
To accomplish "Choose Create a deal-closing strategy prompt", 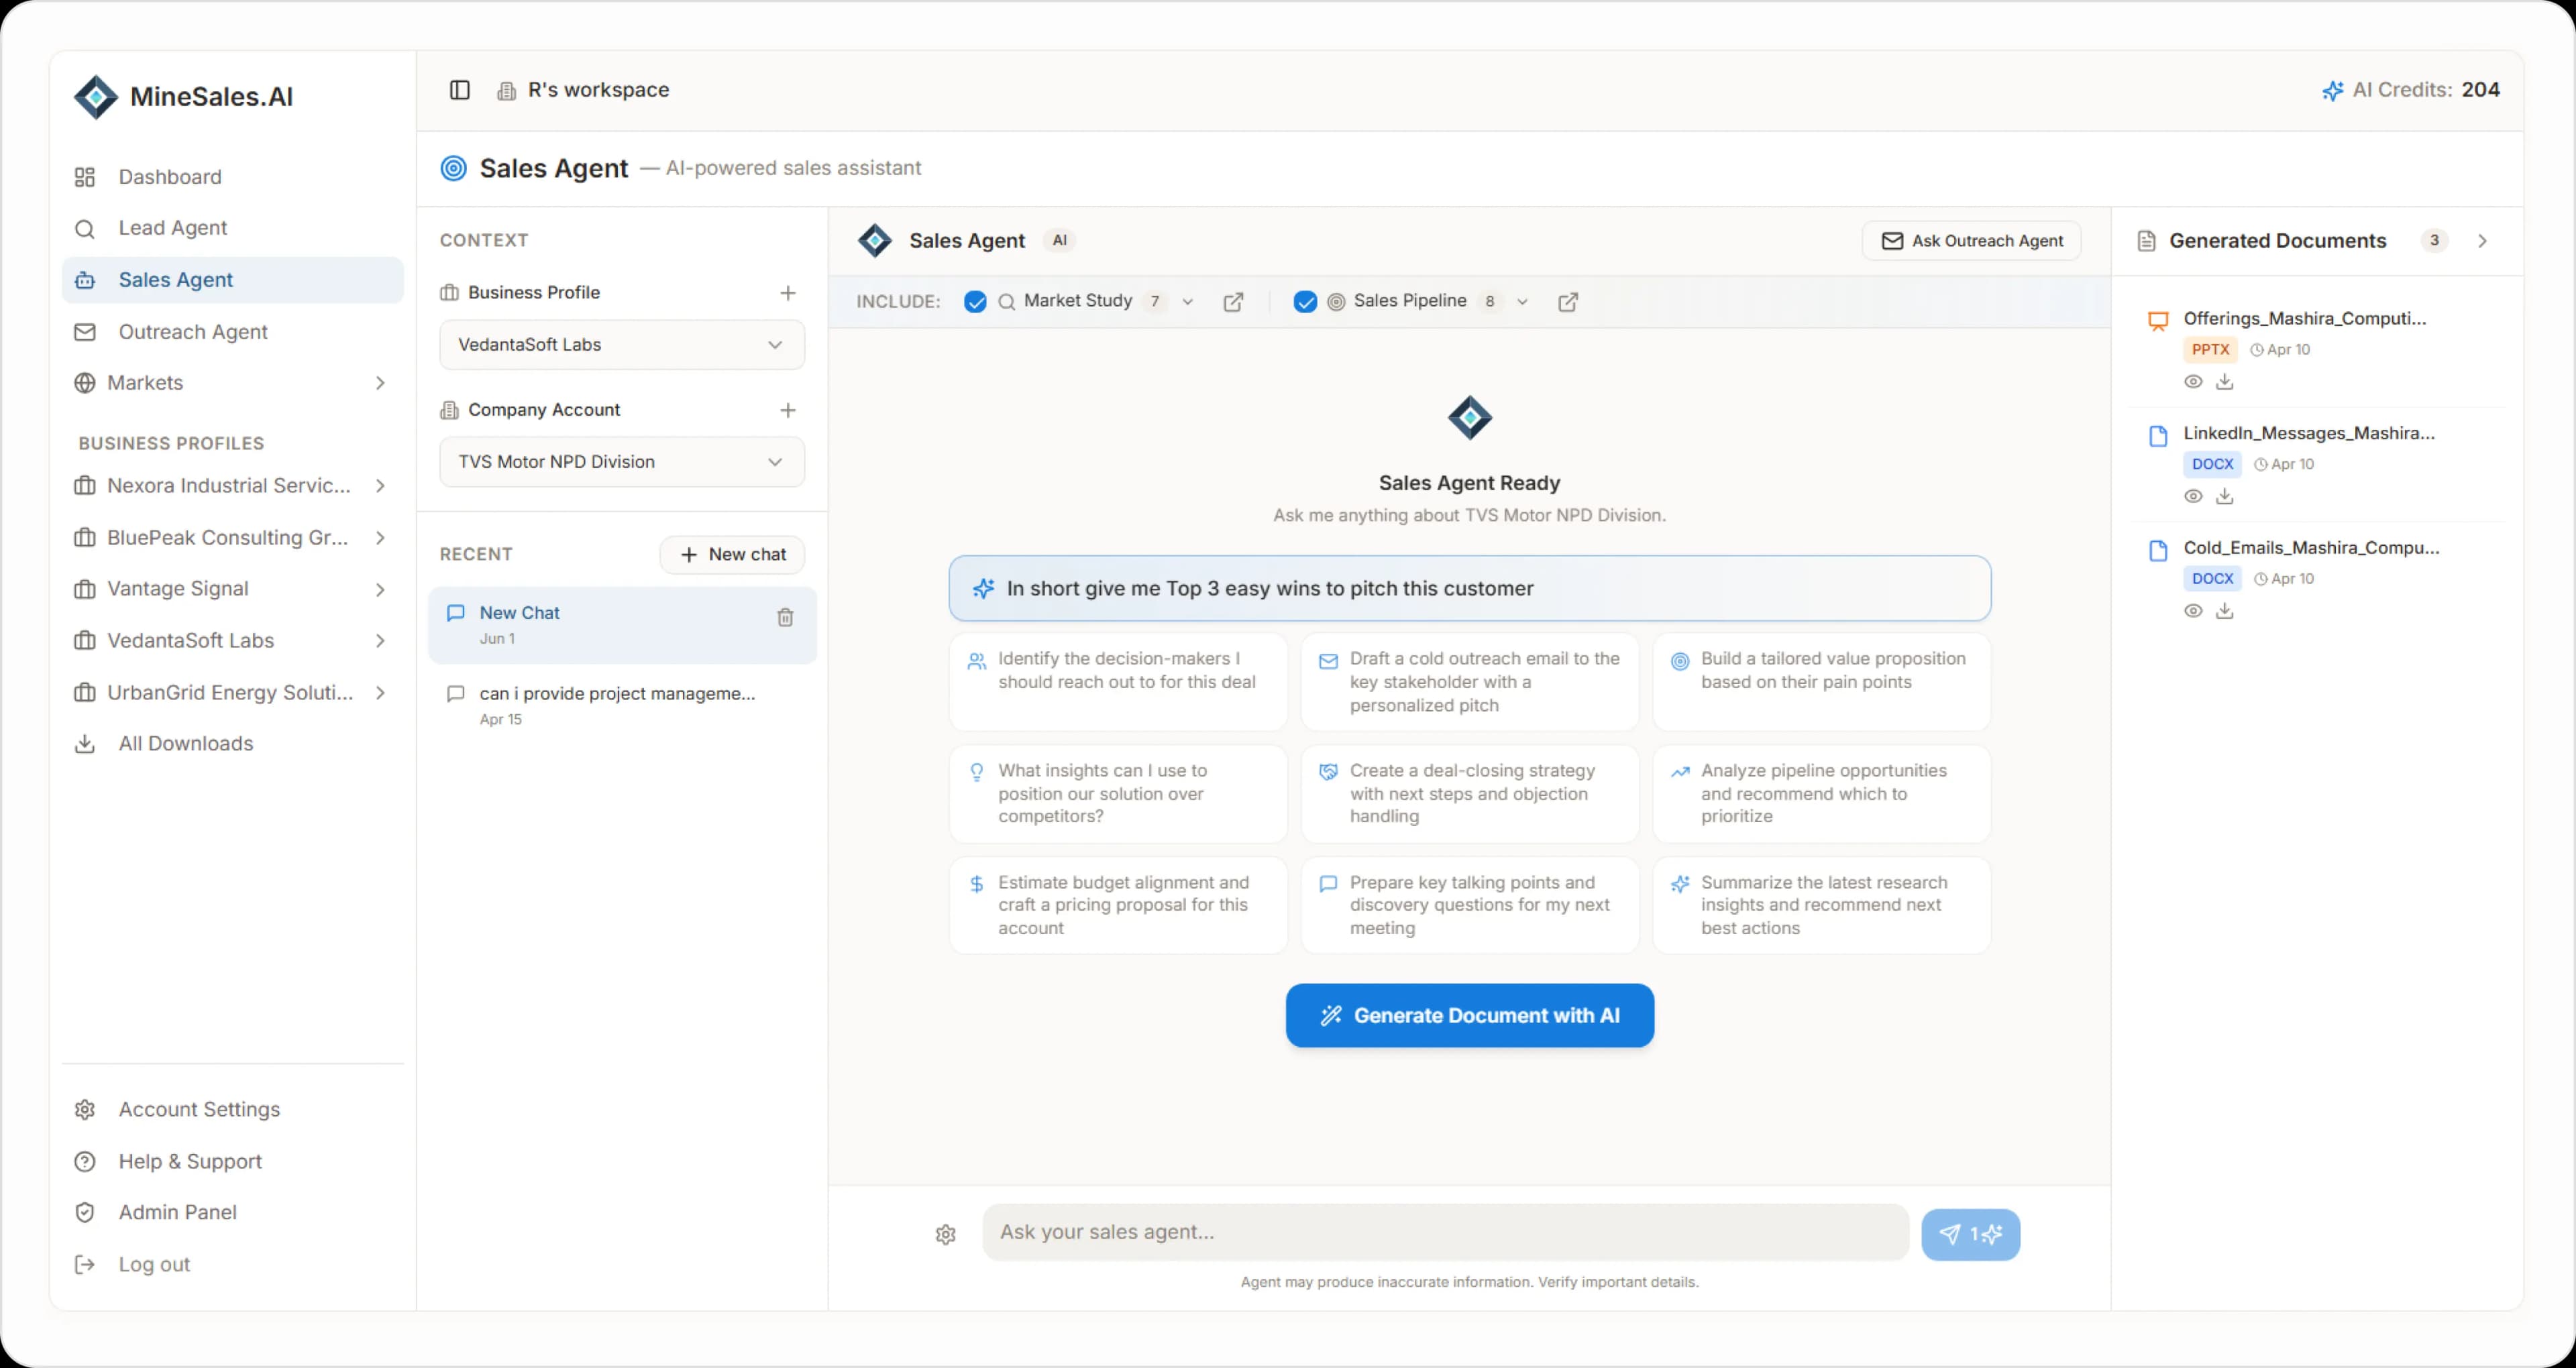I will coord(1469,794).
